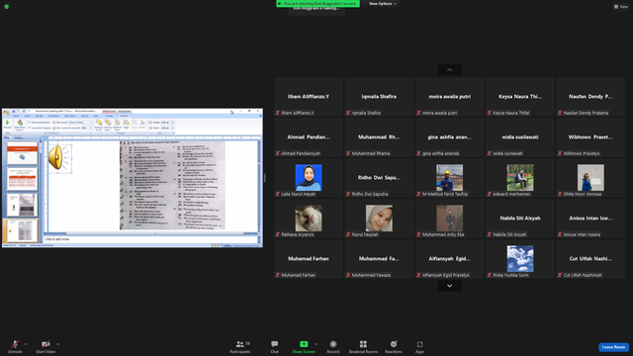Expand audio options arrow beside Unmute
This screenshot has width=633, height=356.
tap(26, 344)
